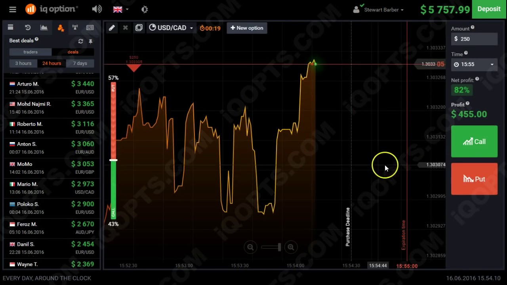Pin the Best deals panel
This screenshot has width=507, height=285.
[91, 41]
